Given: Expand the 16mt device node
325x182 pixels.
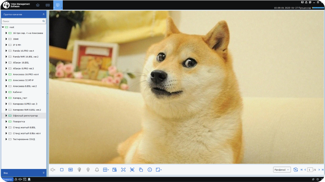Looking at the screenshot, I should coord(6,39).
